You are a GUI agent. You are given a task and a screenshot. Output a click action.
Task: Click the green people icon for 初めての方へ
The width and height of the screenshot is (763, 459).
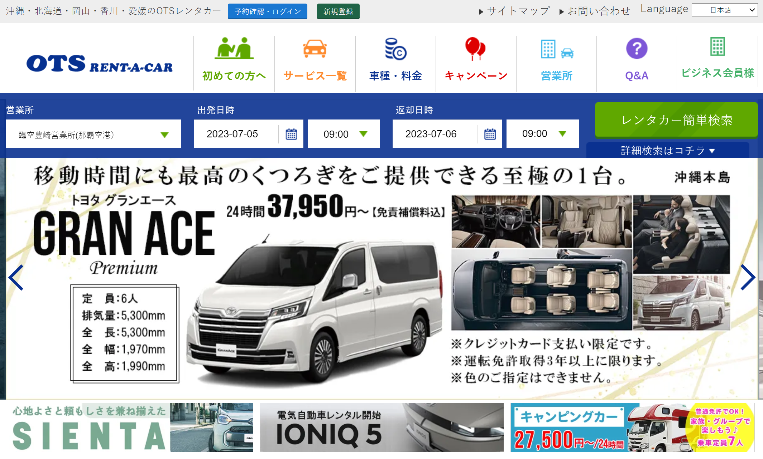tap(234, 48)
